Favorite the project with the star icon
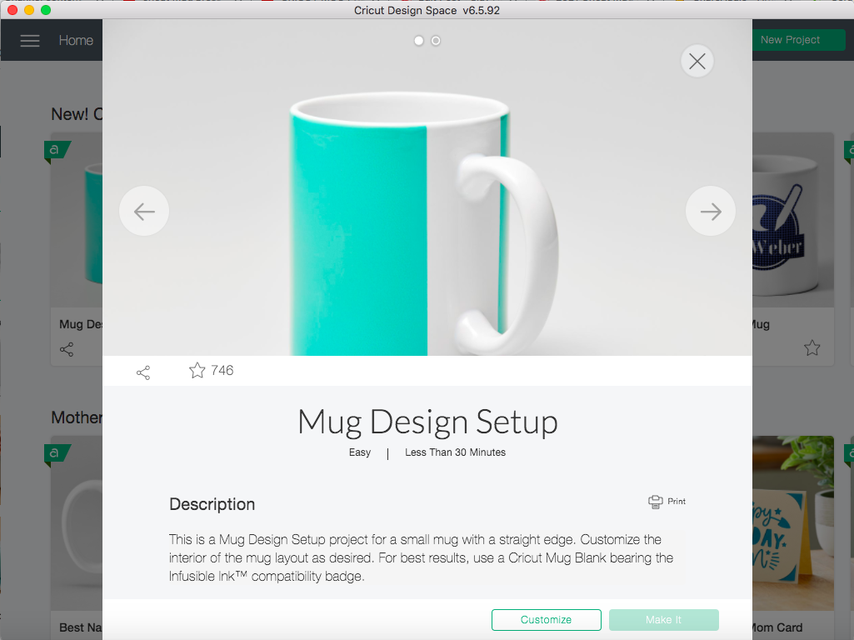 (197, 370)
